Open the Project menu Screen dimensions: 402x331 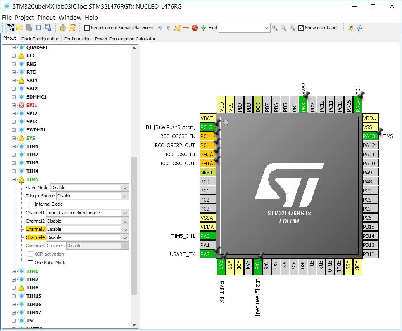click(24, 18)
